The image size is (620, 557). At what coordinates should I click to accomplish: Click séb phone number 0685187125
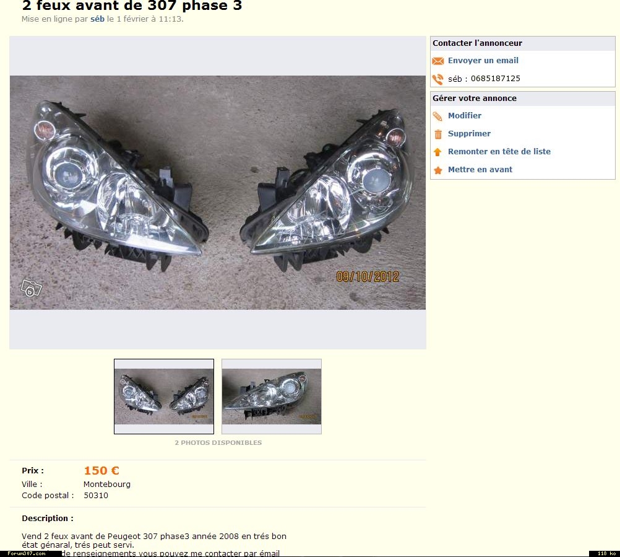coord(495,79)
